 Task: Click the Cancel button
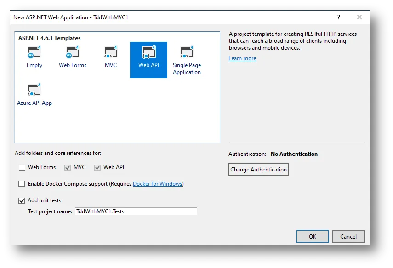point(348,236)
